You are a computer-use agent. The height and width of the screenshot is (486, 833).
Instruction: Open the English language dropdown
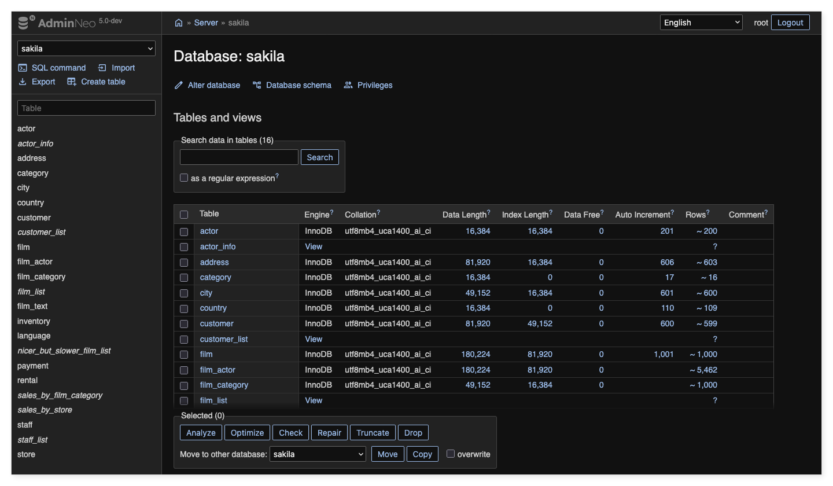tap(701, 23)
